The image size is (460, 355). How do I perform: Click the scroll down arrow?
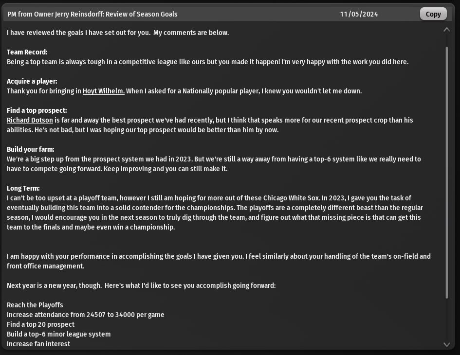pyautogui.click(x=446, y=344)
